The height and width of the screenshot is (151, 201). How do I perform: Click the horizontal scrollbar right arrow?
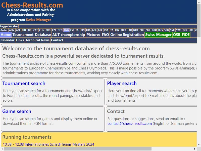194,149
